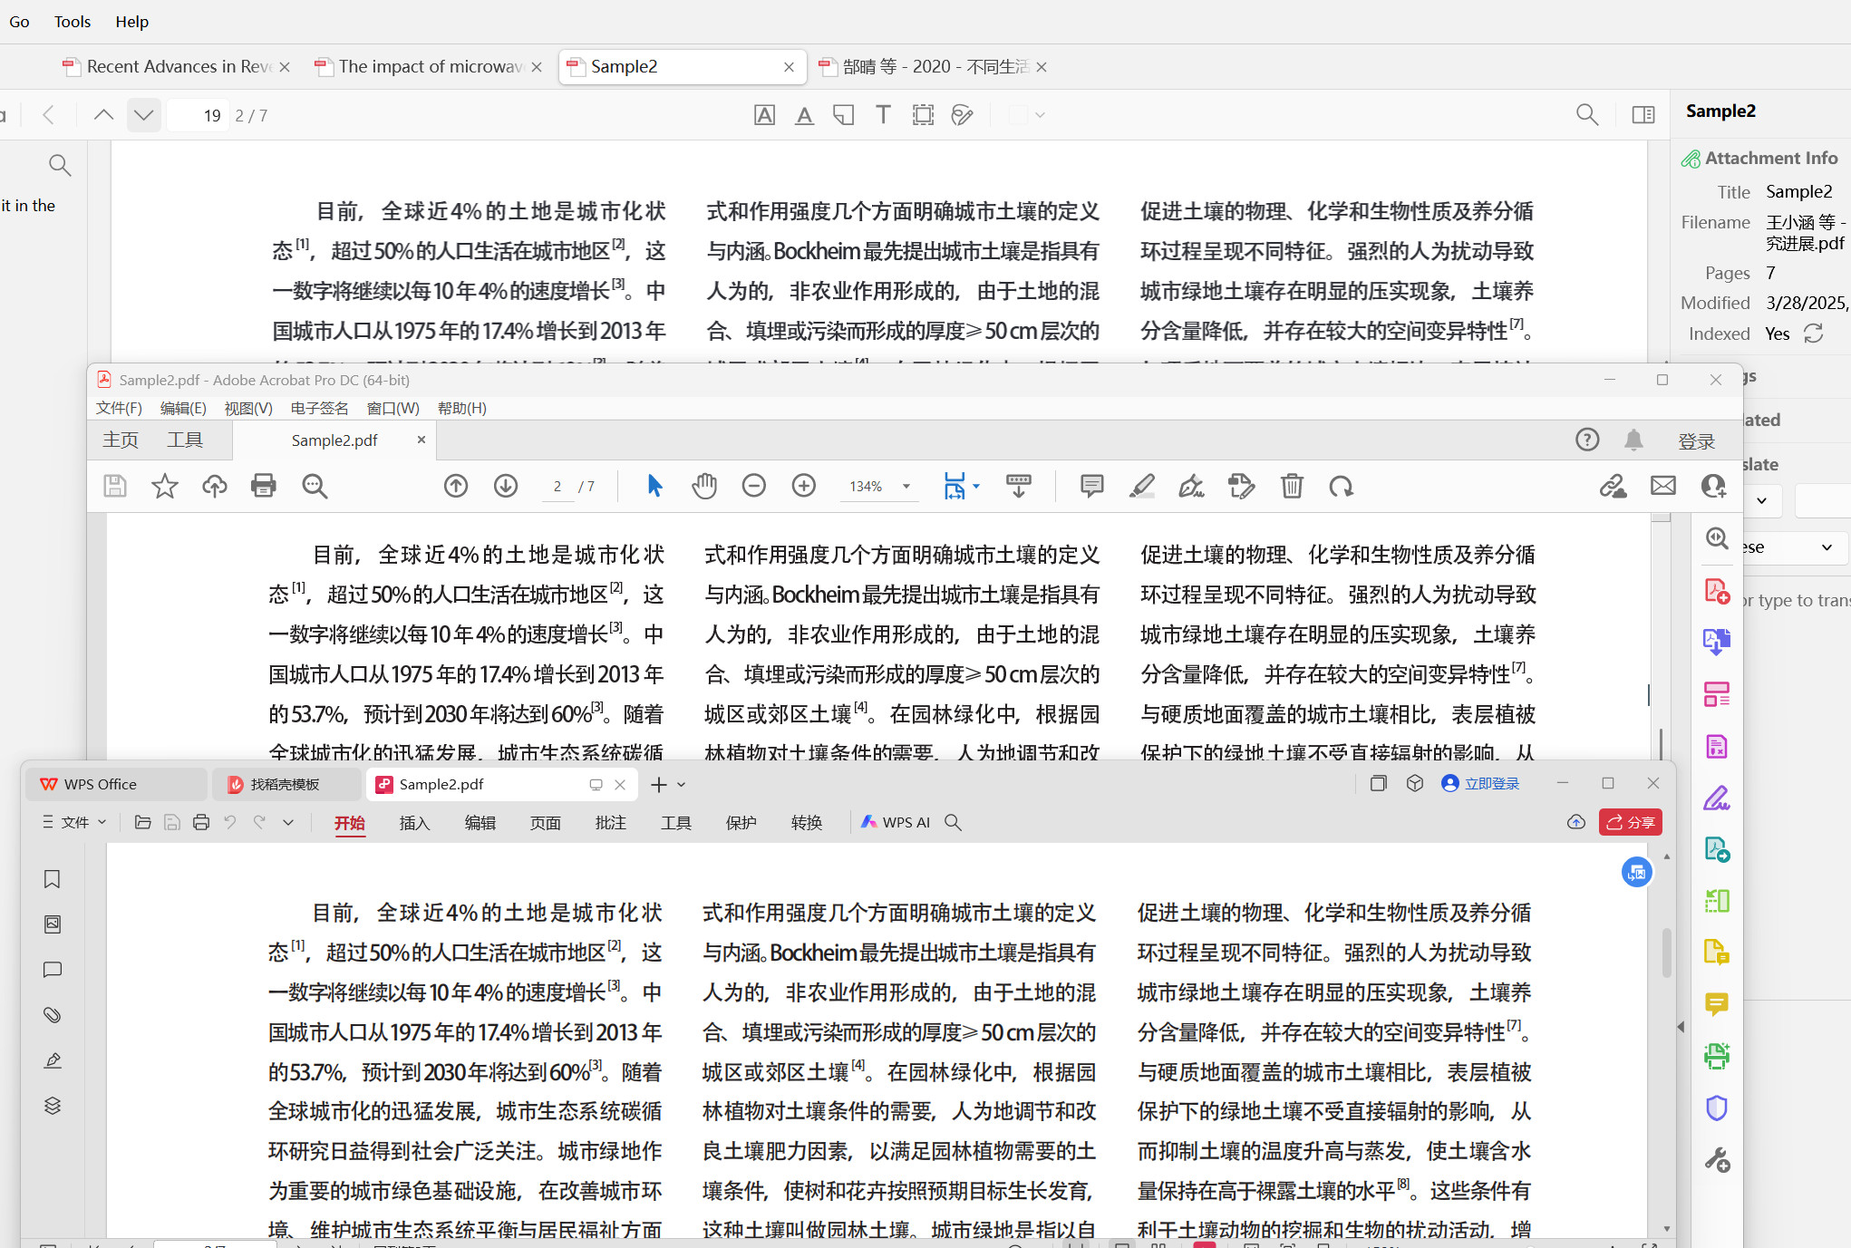Image resolution: width=1851 pixels, height=1248 pixels.
Task: Click the email envelope icon in Acrobat
Action: 1663,486
